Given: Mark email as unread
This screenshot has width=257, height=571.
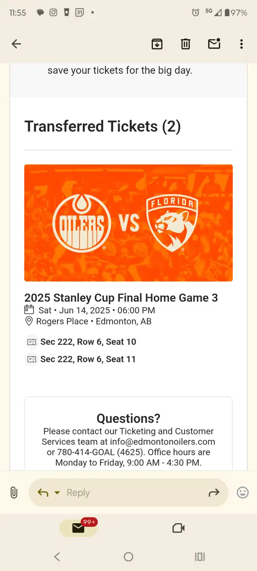Looking at the screenshot, I should (214, 43).
